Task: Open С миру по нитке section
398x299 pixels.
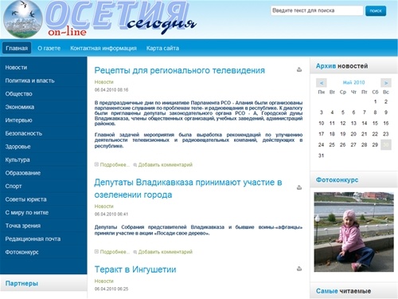Action: (x=27, y=212)
